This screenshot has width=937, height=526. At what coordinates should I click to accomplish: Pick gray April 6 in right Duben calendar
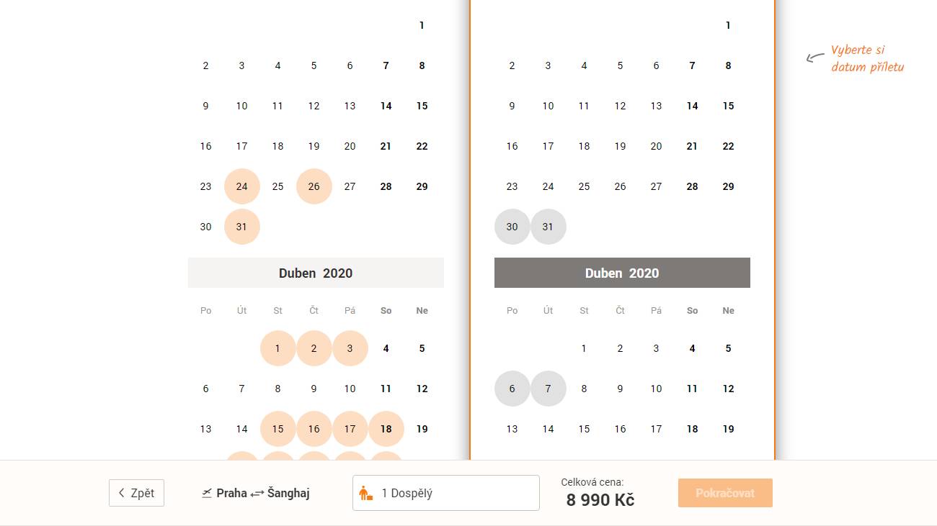[512, 389]
